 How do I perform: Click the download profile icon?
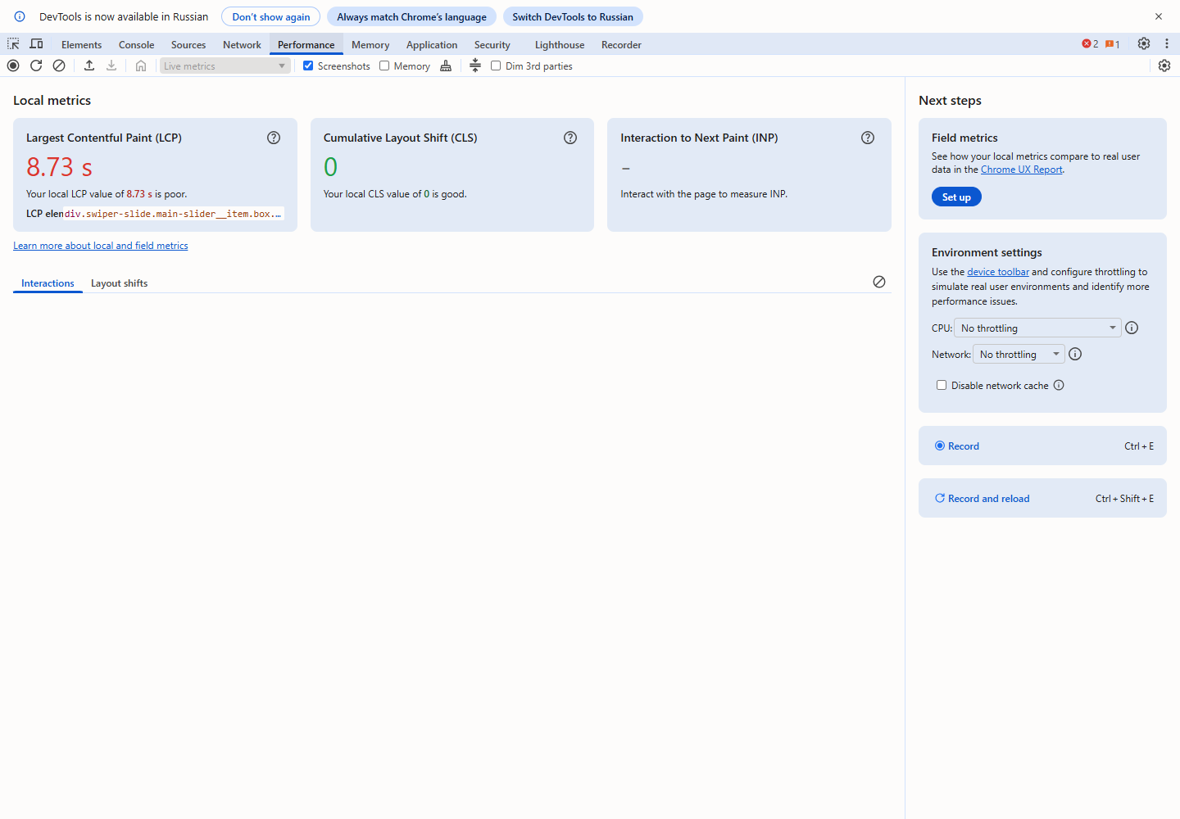(111, 66)
